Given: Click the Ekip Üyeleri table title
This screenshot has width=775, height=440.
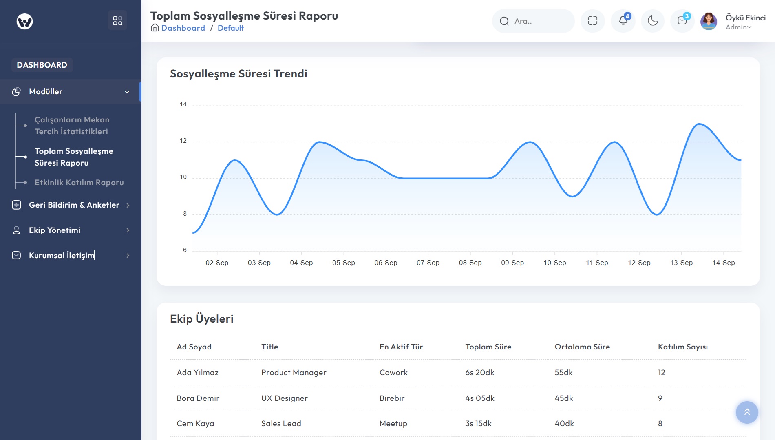Looking at the screenshot, I should (201, 319).
